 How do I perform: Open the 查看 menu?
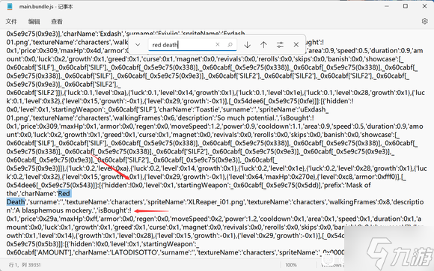tap(57, 21)
